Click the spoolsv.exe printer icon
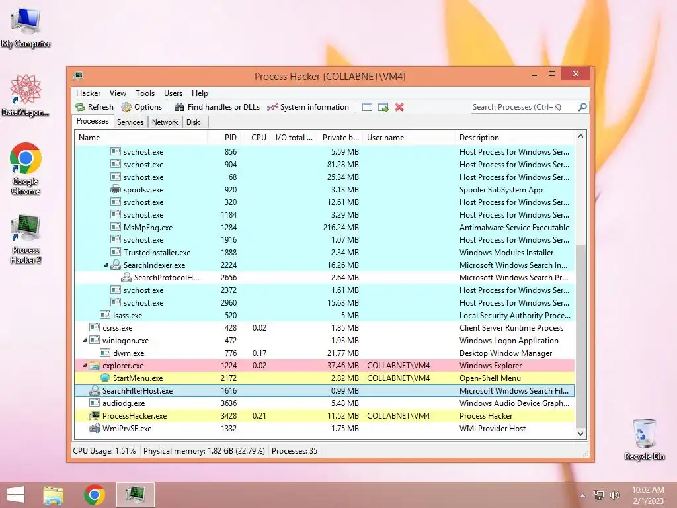This screenshot has width=677, height=508. pos(115,189)
